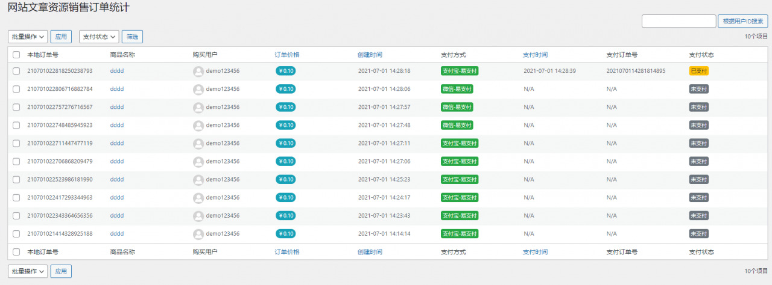Sort by 订单价格 column header
Screen dimensions: 772x285
[287, 55]
